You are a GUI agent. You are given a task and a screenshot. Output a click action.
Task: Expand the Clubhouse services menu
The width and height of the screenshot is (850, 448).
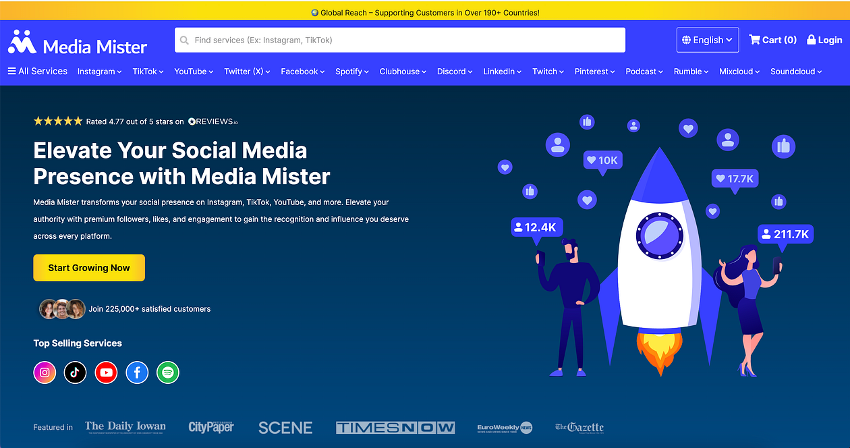pos(403,72)
